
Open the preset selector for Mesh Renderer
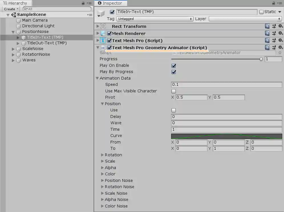click(x=274, y=33)
